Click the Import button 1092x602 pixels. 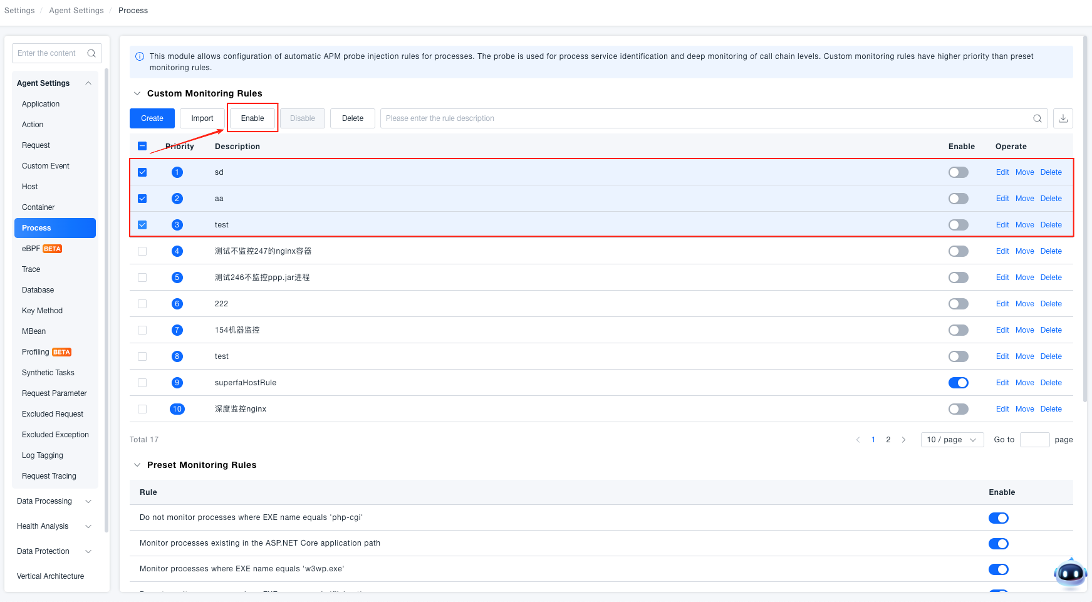coord(202,118)
